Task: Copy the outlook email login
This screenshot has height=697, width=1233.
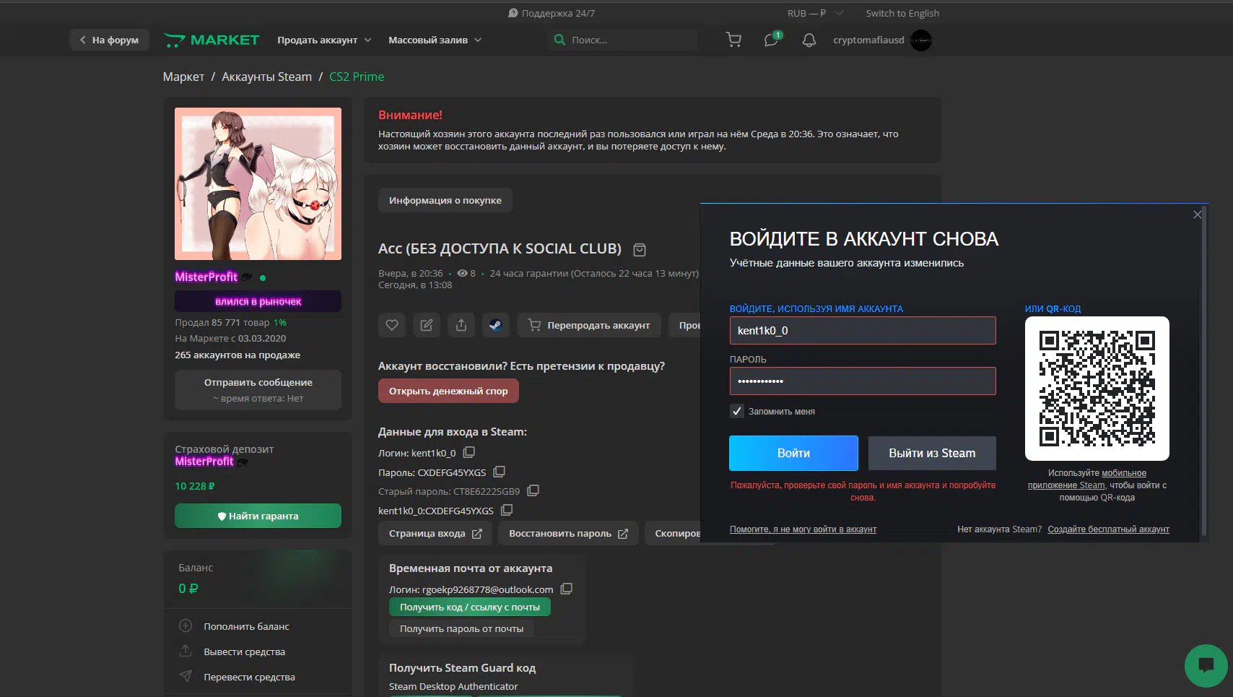Action: click(567, 589)
